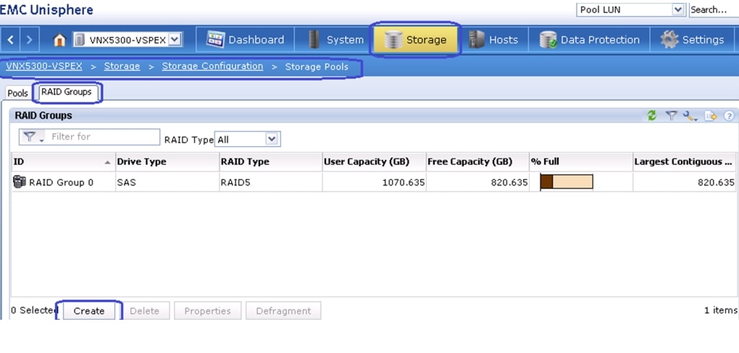This screenshot has height=353, width=739.
Task: Open the Hosts menu
Action: (x=493, y=40)
